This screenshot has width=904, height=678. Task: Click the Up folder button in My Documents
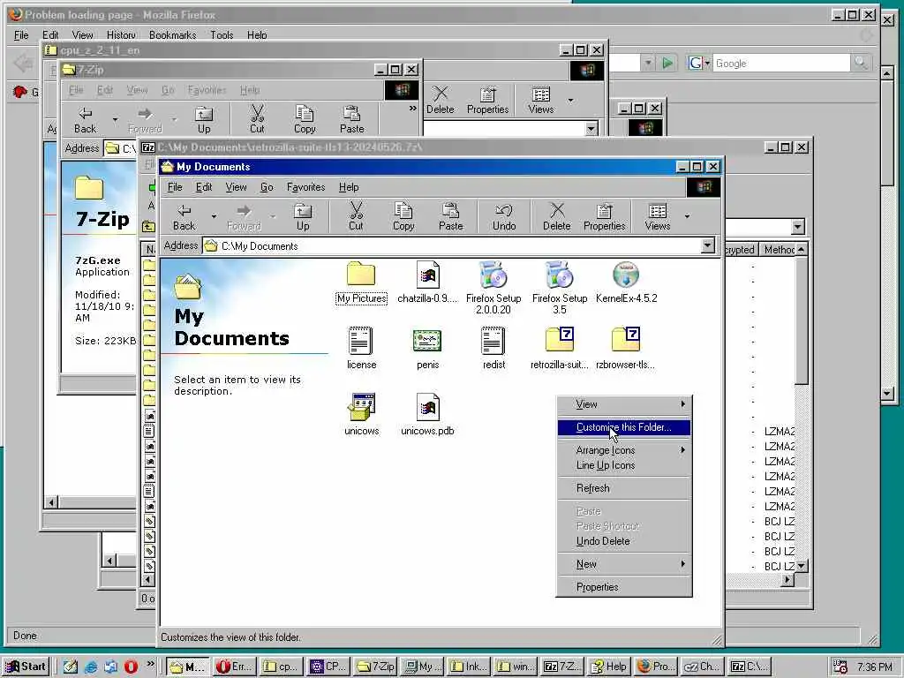tap(303, 217)
